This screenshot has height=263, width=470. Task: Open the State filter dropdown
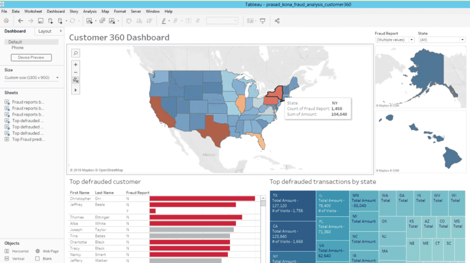coord(441,40)
